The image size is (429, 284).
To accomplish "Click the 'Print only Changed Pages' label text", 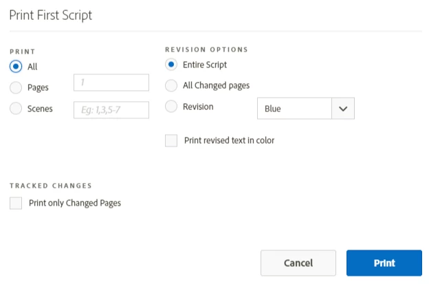I will (75, 203).
